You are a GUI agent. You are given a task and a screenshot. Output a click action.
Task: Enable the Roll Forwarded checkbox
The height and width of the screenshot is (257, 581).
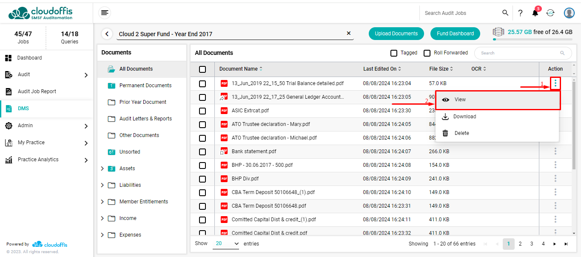point(427,53)
